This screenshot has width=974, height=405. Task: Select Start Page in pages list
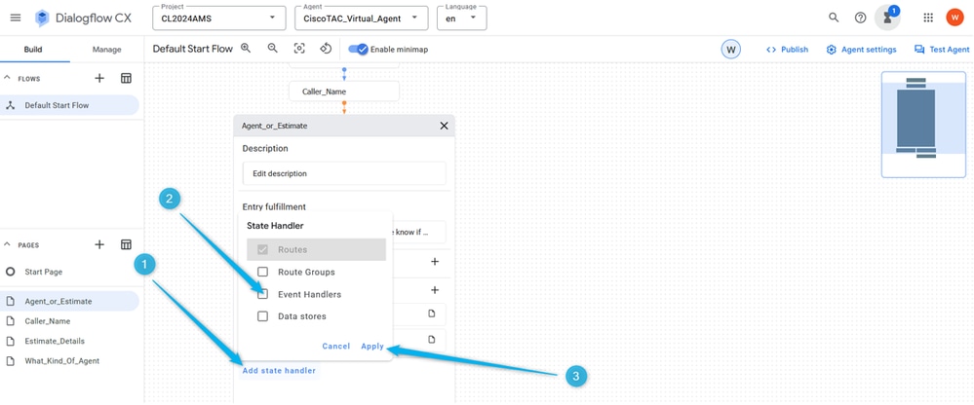69,272
